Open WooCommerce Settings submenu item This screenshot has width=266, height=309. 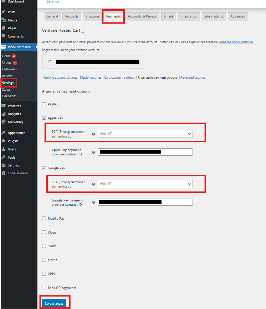(8, 83)
